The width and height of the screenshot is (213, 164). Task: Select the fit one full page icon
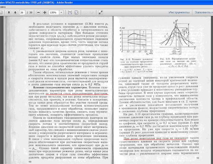76,12
